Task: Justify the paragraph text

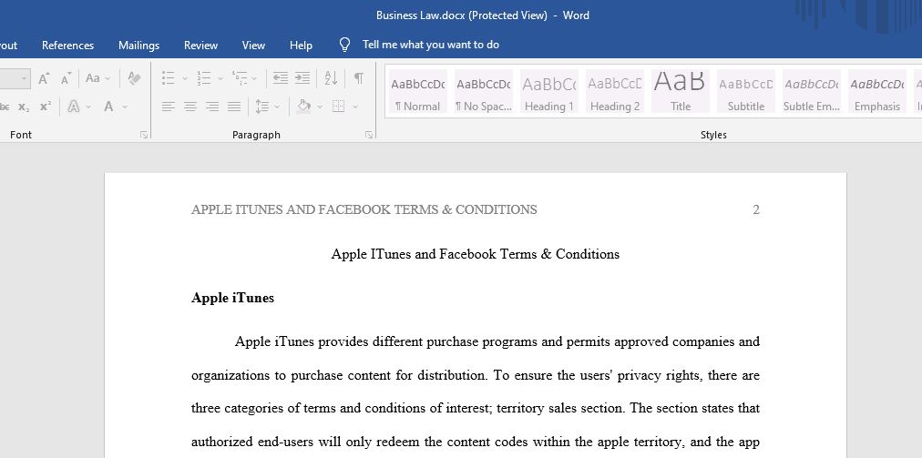Action: (234, 107)
